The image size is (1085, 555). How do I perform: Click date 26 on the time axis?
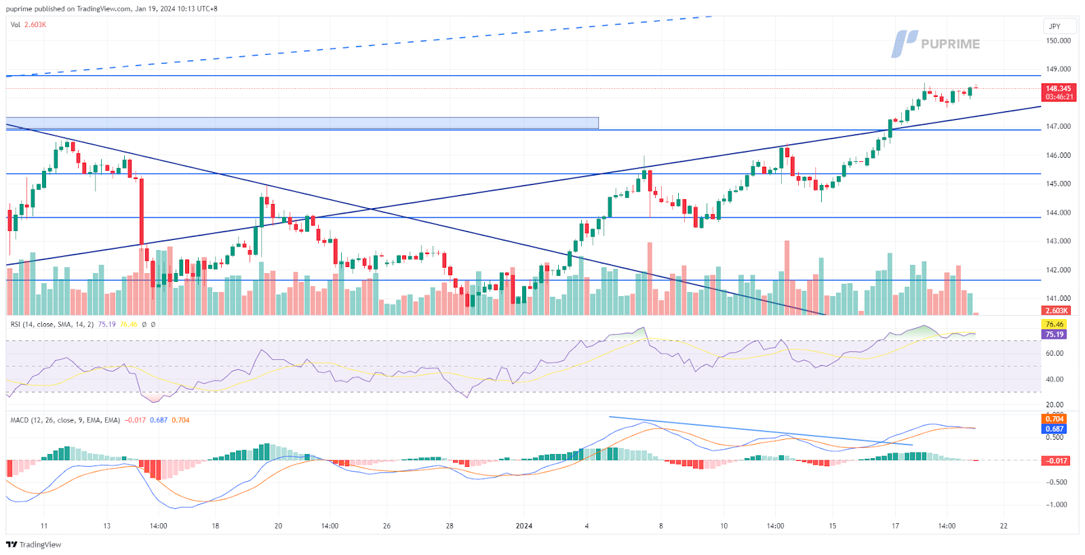[x=387, y=526]
